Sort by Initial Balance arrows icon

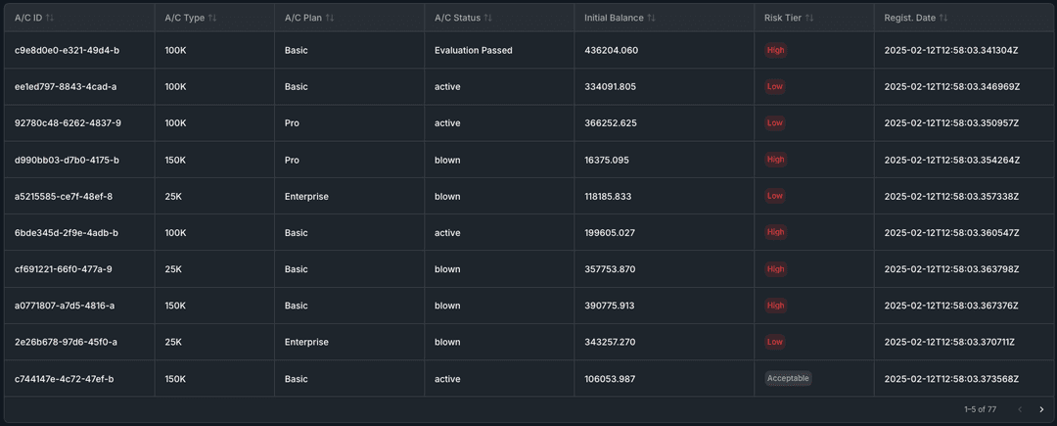pyautogui.click(x=651, y=18)
